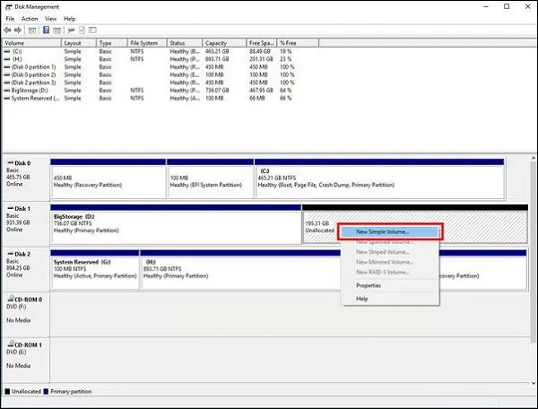Image resolution: width=538 pixels, height=409 pixels.
Task: Click the Disk Management title bar icon
Action: tap(7, 6)
